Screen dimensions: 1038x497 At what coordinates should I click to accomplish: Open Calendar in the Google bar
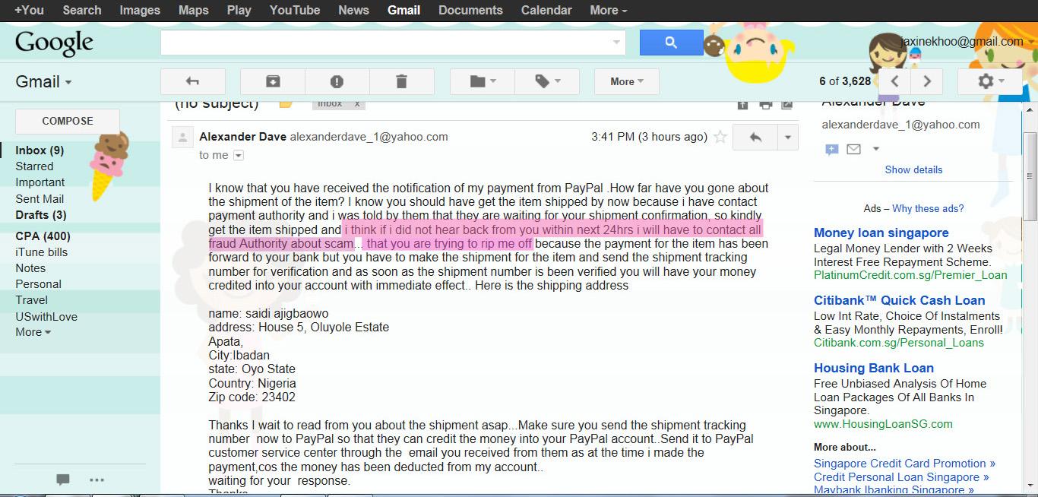coord(546,10)
